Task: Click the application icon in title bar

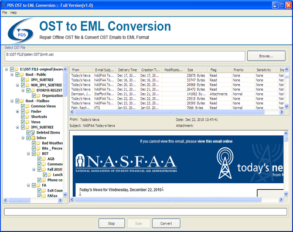Action: click(x=4, y=5)
